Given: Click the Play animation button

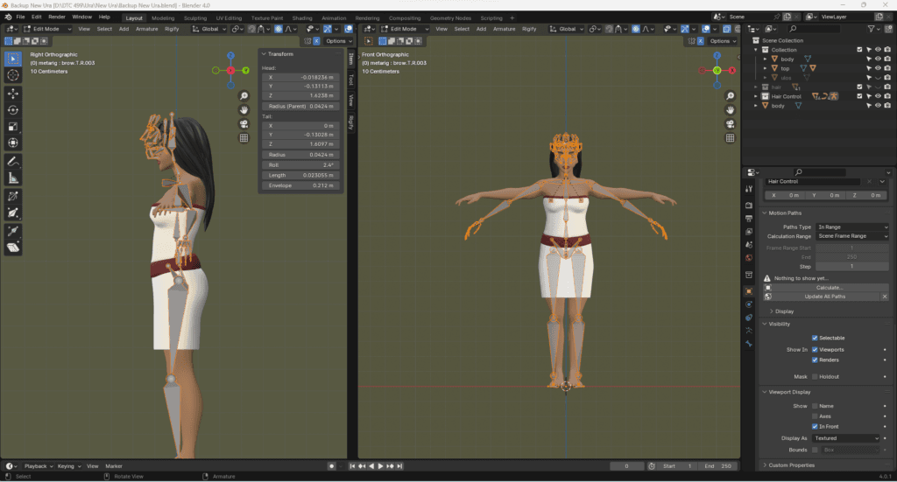Looking at the screenshot, I should click(x=380, y=466).
